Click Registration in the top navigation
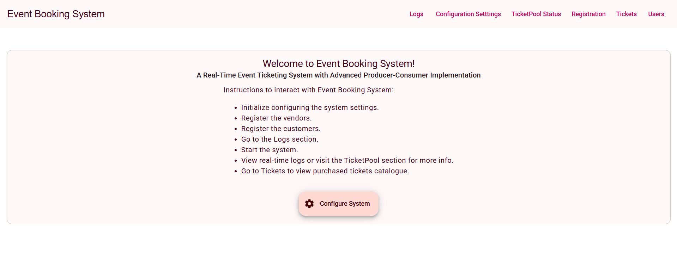The image size is (677, 272). click(588, 14)
